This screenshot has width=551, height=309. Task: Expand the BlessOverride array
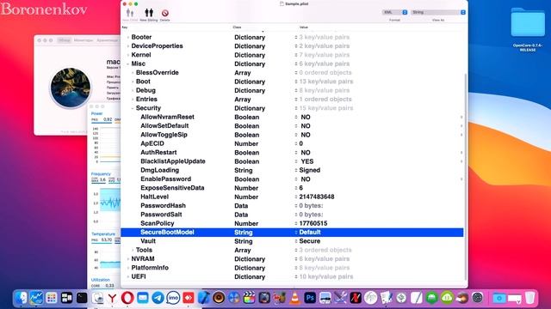(133, 72)
